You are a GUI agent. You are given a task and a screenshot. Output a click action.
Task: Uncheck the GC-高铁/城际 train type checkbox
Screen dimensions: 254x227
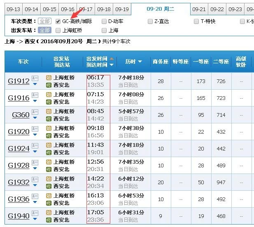coord(58,21)
